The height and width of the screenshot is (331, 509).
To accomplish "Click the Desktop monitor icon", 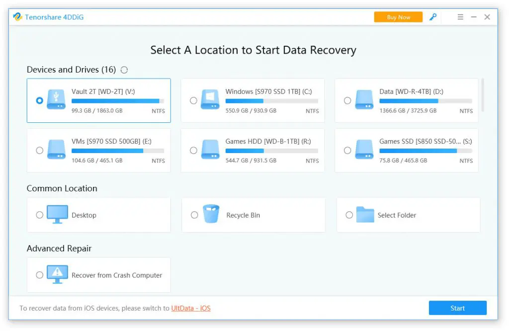I will click(57, 214).
